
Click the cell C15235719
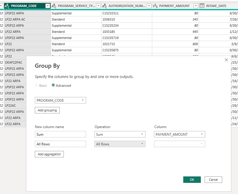pos(127,38)
